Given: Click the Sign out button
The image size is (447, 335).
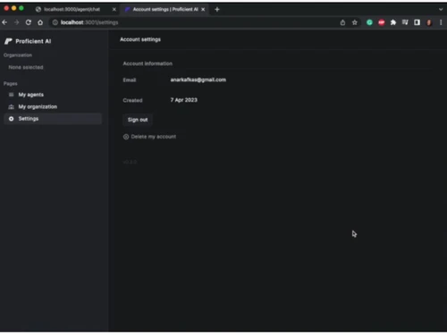Looking at the screenshot, I should (138, 120).
